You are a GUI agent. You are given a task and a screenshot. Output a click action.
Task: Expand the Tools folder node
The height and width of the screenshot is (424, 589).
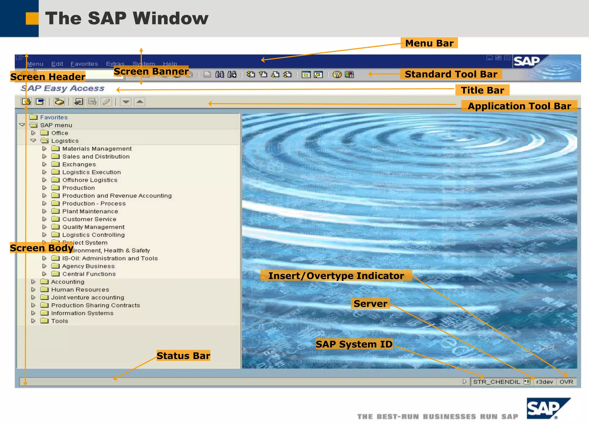click(x=33, y=321)
